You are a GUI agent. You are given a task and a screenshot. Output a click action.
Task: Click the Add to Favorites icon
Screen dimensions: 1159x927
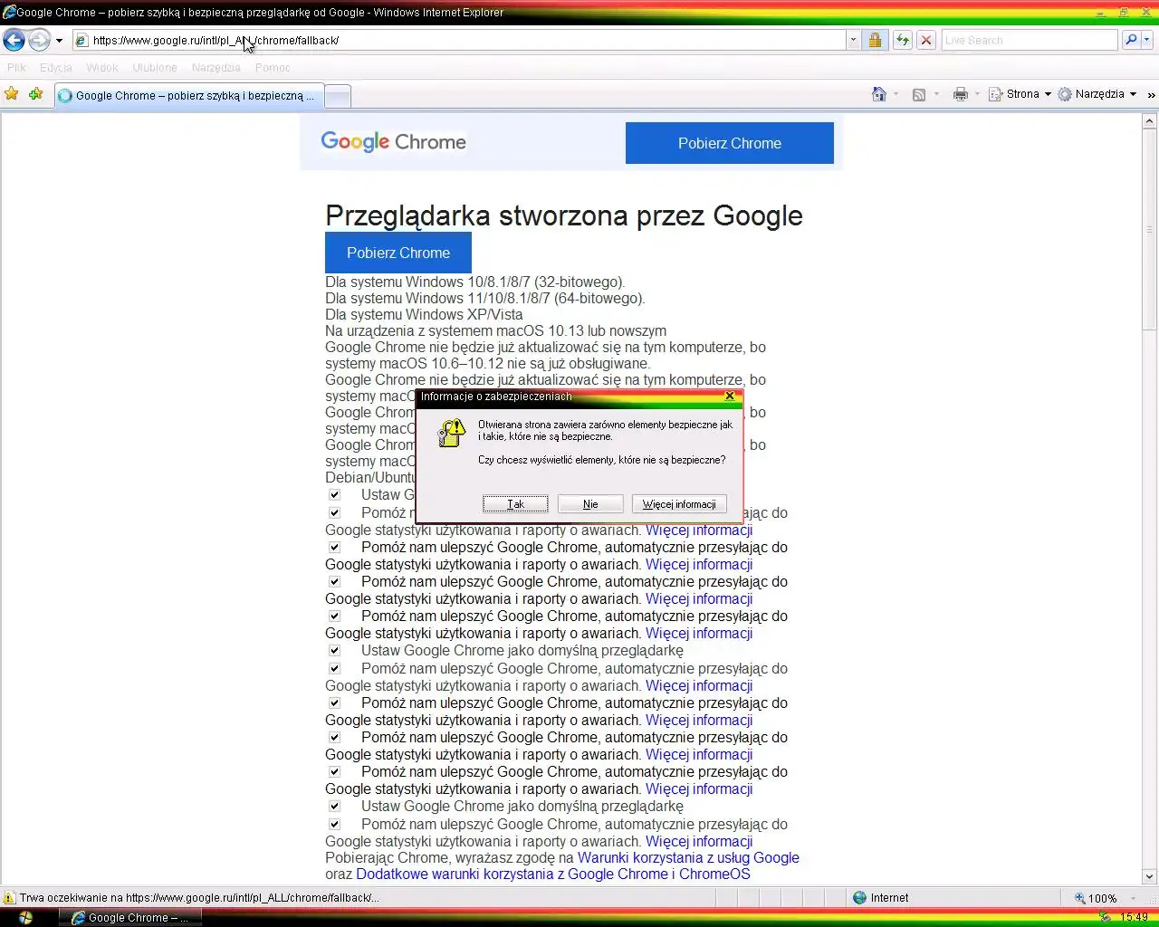click(x=35, y=94)
